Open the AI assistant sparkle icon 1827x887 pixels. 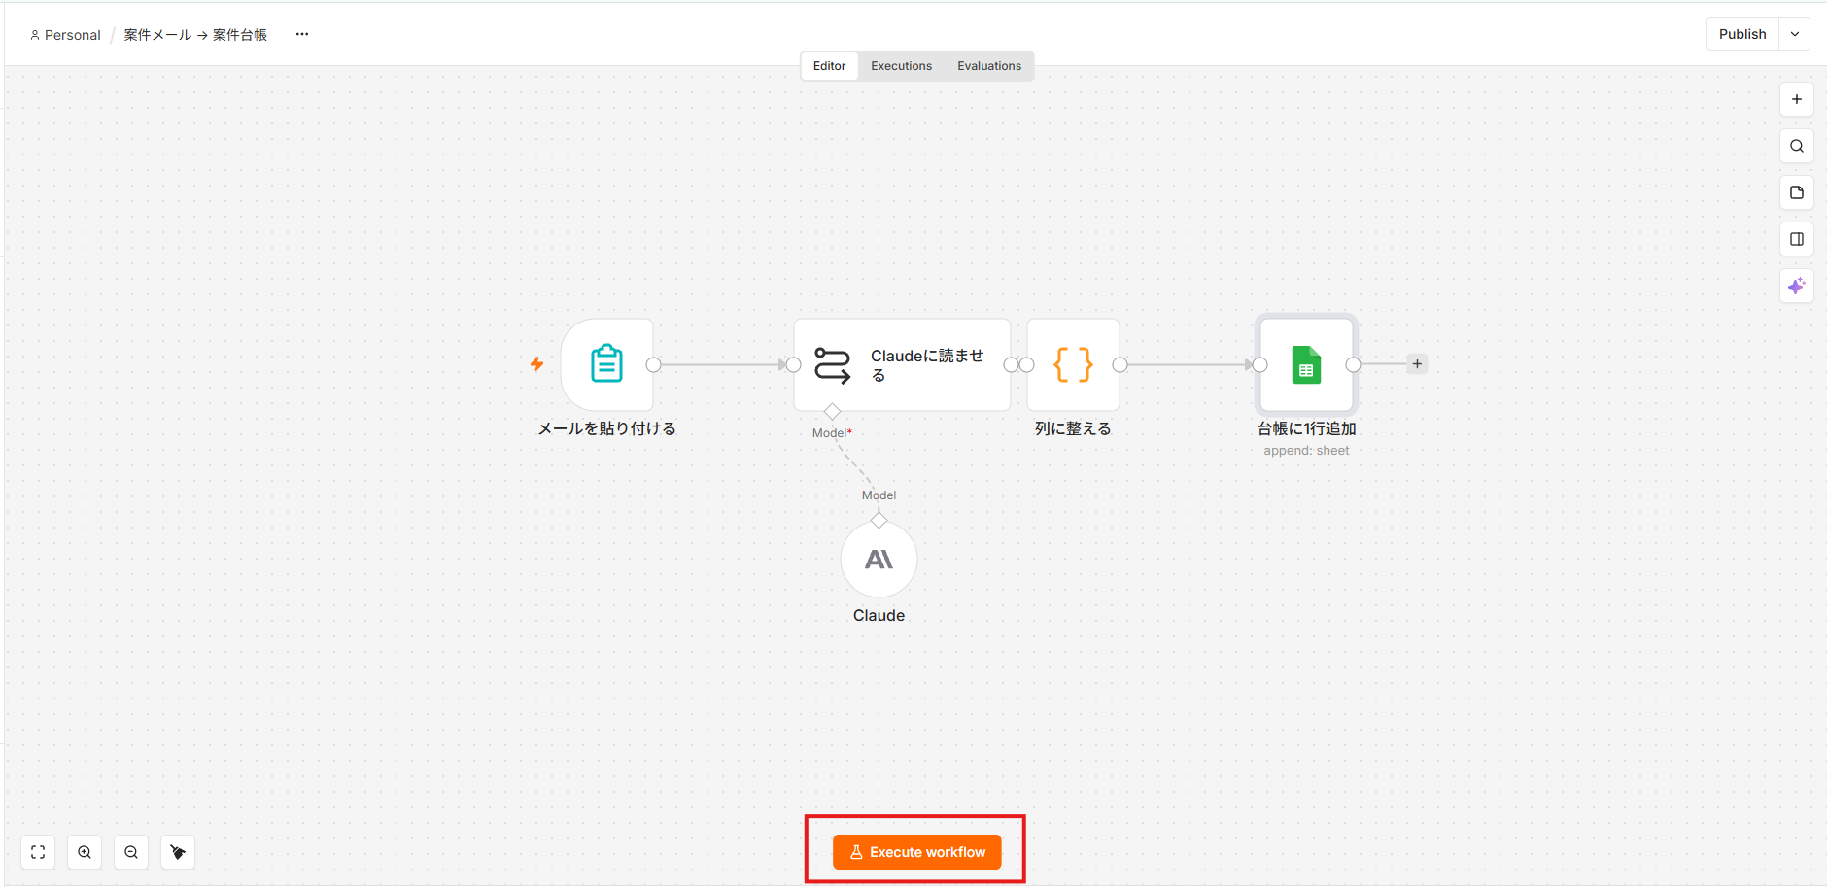click(x=1797, y=286)
